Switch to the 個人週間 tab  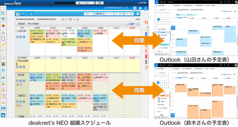[119, 14]
